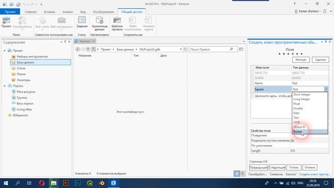Click the search magnifier in Поиск Проект
This screenshot has width=334, height=188.
point(231,49)
